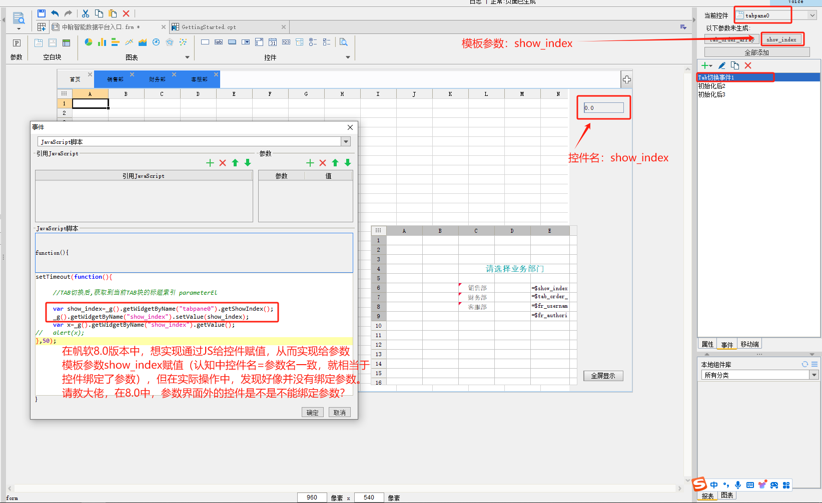
Task: Open the preview icon with magnifier
Action: tap(19, 18)
